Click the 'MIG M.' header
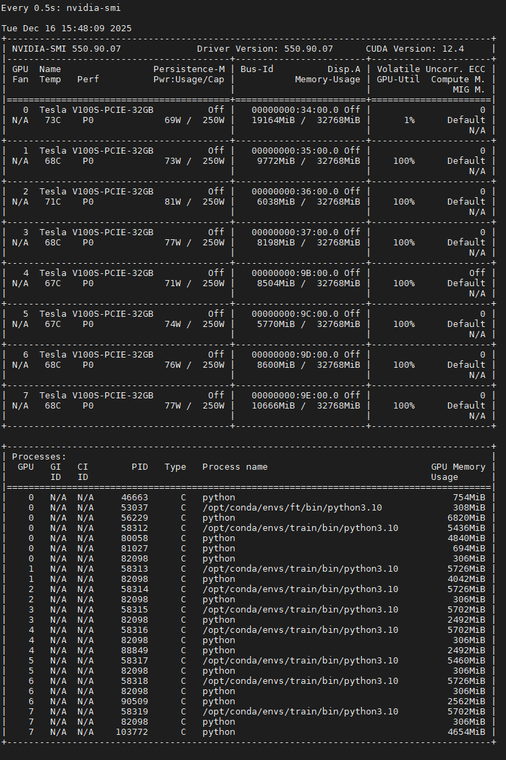The height and width of the screenshot is (760, 506). (x=469, y=90)
